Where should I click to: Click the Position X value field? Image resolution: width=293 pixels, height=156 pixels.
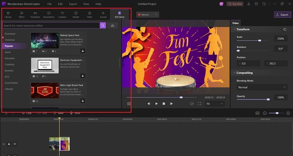249,64
